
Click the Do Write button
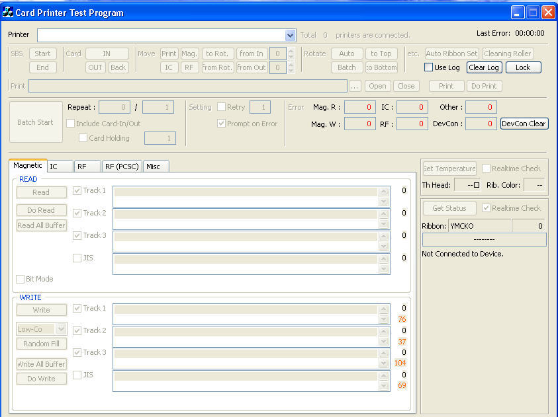click(x=41, y=379)
